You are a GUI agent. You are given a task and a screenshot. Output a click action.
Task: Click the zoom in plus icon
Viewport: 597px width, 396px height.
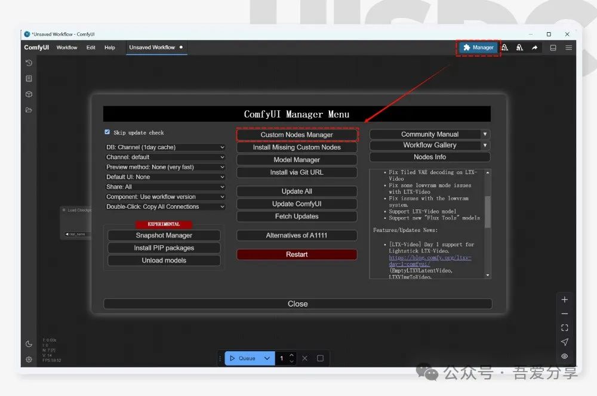tap(565, 300)
